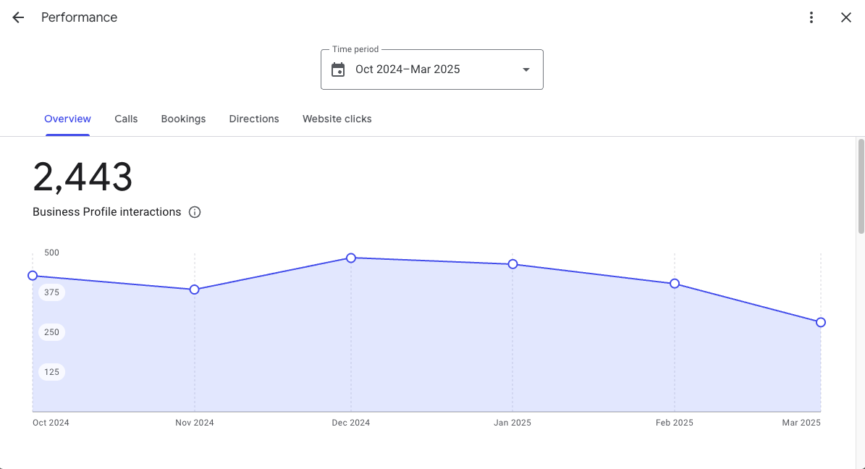
Task: Click the Dec 2024 peak data point
Action: (x=351, y=258)
